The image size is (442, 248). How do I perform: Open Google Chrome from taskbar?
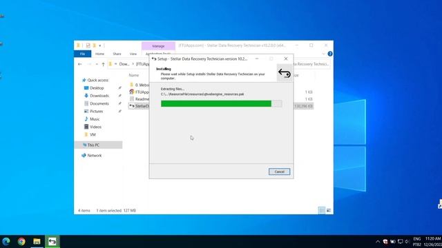21,241
